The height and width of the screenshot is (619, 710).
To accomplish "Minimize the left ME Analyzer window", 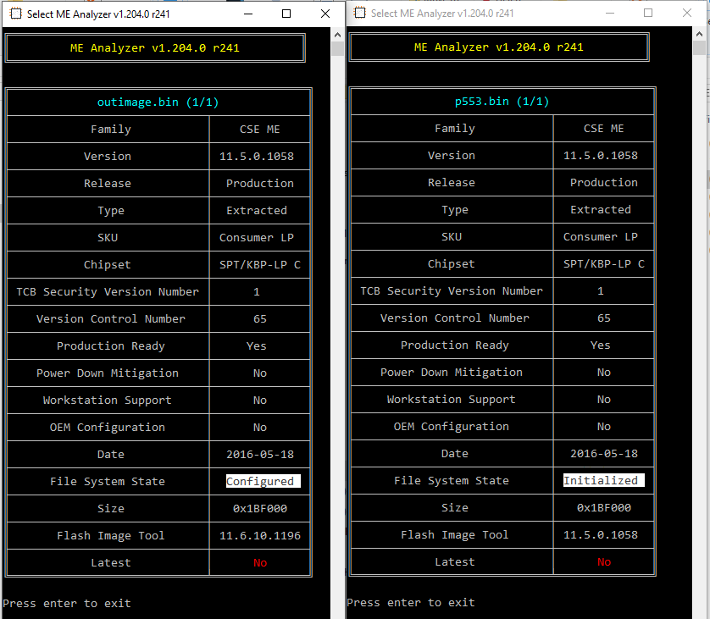I will tap(248, 14).
